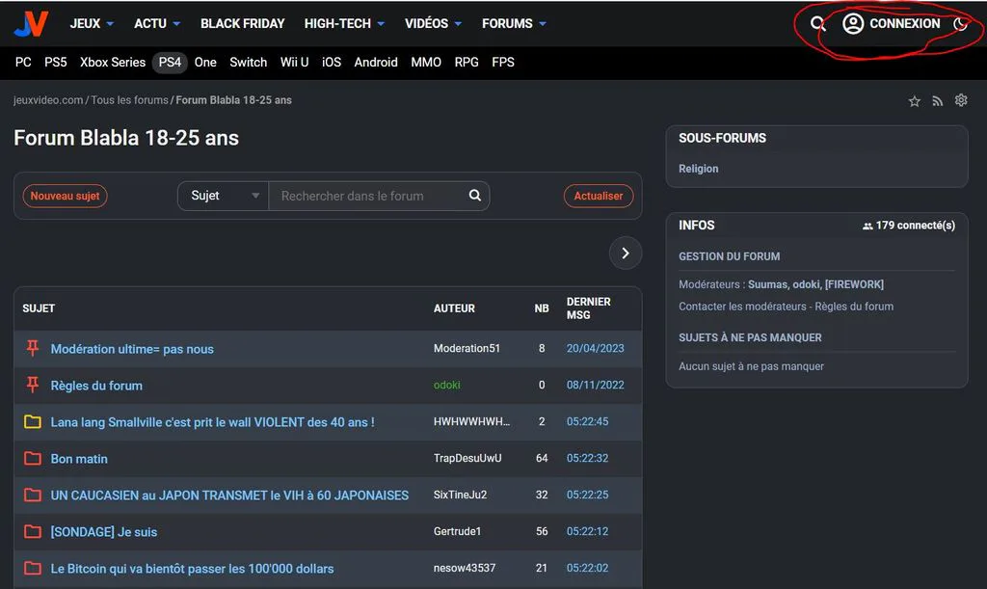This screenshot has height=589, width=987.
Task: Submit forum search with magnifier button
Action: click(x=475, y=196)
